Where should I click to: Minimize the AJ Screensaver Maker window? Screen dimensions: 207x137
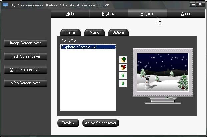[x=193, y=4]
